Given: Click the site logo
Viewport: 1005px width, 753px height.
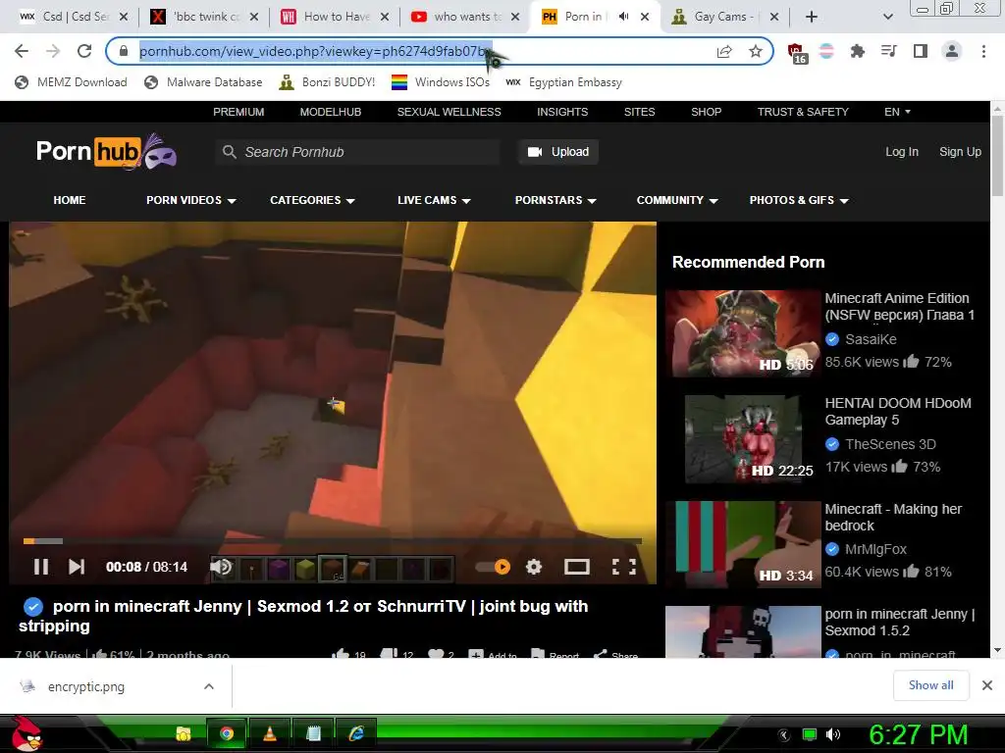Looking at the screenshot, I should click(106, 152).
